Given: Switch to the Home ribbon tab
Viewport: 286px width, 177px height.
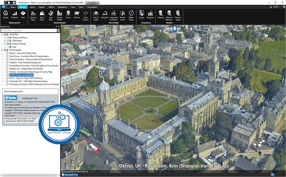Looking at the screenshot, I should [13, 7].
